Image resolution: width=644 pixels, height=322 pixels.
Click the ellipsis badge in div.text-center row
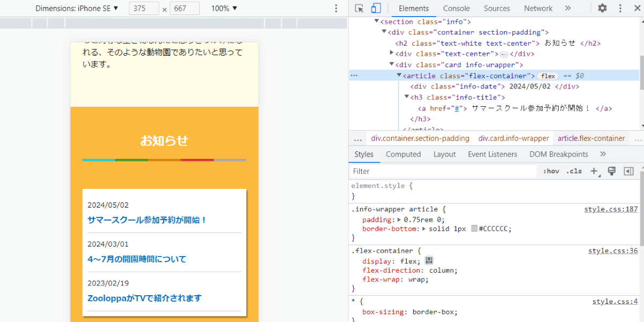(x=504, y=54)
